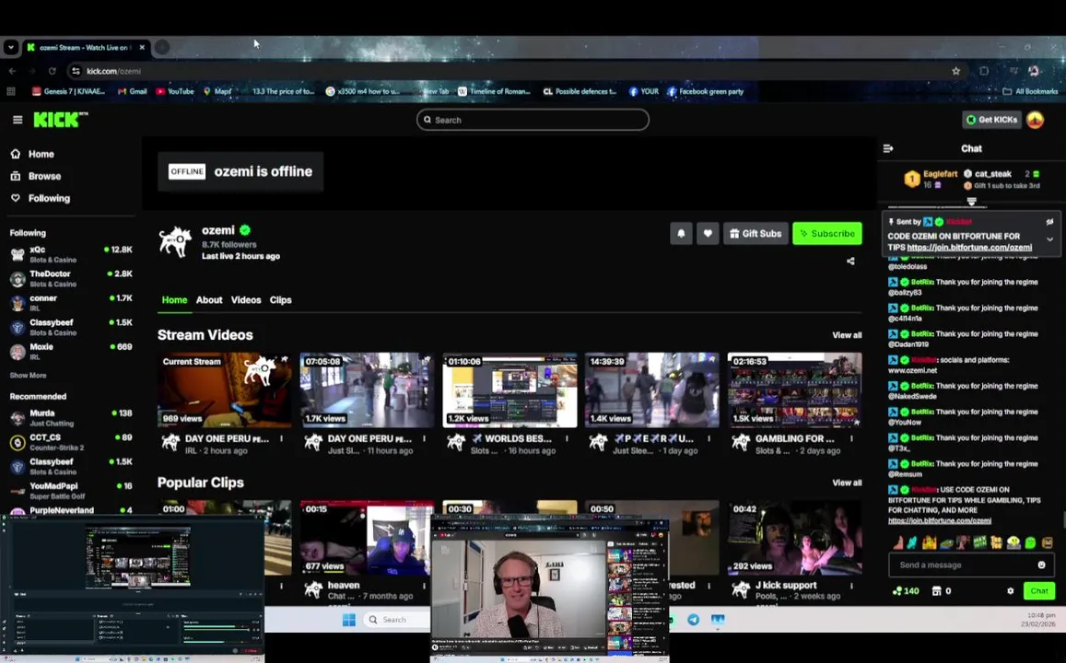This screenshot has width=1066, height=663.
Task: Play the 02:16:53 GAMBLING video thumbnail
Action: [x=795, y=390]
